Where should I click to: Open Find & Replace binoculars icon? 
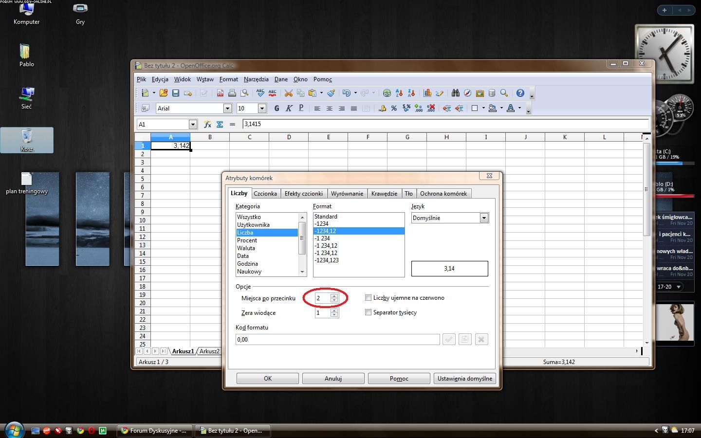pyautogui.click(x=455, y=93)
